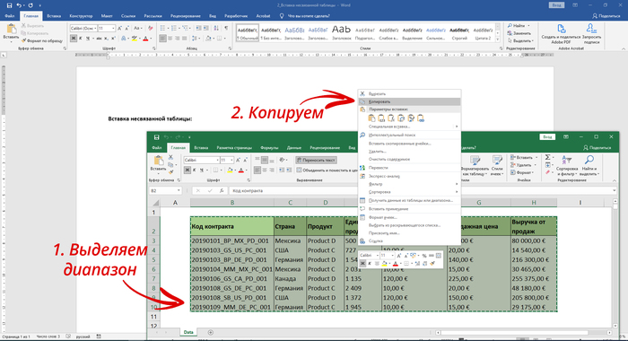Image resolution: width=628 pixels, height=341 pixels.
Task: Click the fx Insert Function icon
Action: (x=222, y=191)
